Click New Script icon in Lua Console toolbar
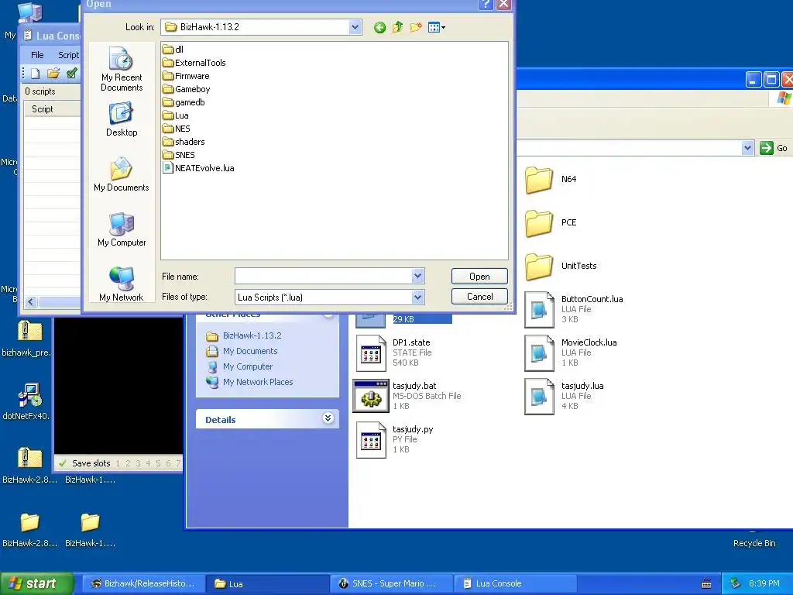793x595 pixels. [36, 74]
